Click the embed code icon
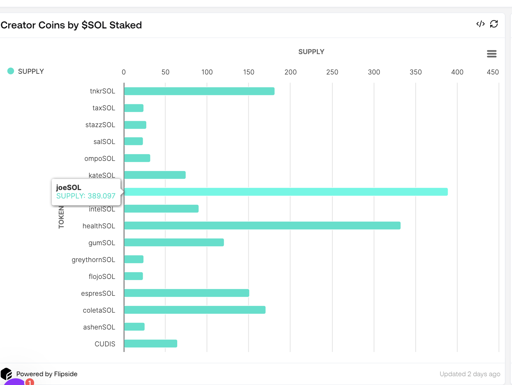 pyautogui.click(x=480, y=24)
